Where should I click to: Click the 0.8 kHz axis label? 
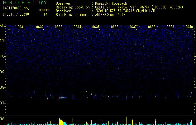click(x=2, y=87)
